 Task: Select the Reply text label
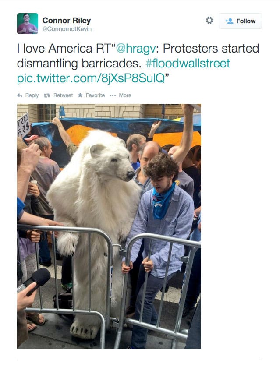[32, 95]
